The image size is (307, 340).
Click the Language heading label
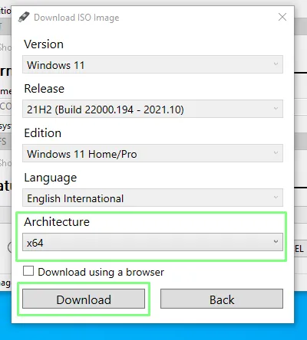pos(51,178)
